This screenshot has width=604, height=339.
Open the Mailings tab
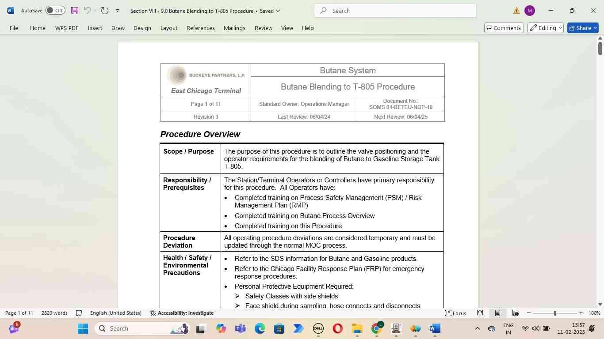pos(234,28)
